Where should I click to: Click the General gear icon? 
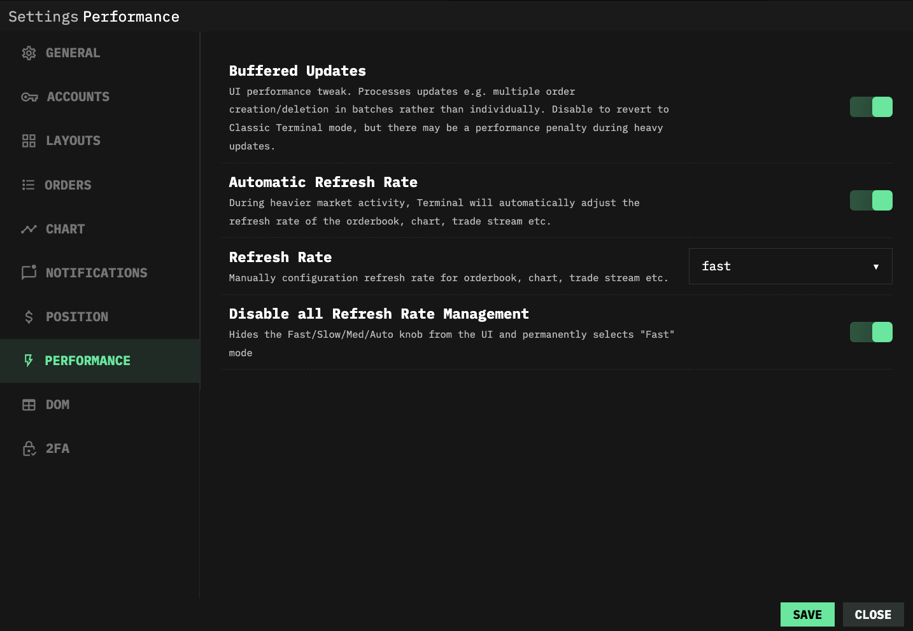(x=29, y=53)
